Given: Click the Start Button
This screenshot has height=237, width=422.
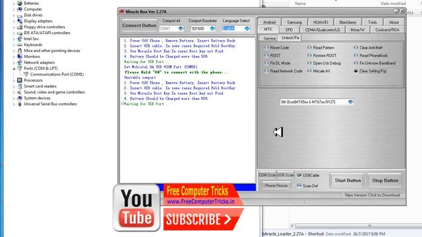Looking at the screenshot, I should (347, 180).
